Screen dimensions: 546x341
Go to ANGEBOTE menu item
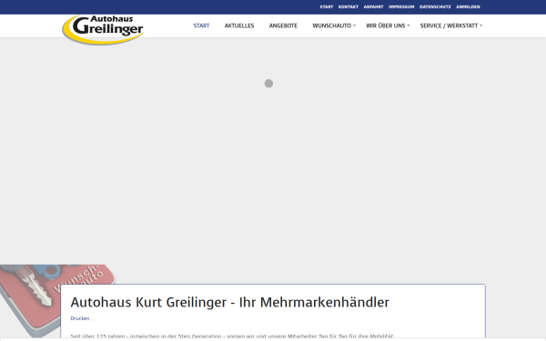click(283, 25)
